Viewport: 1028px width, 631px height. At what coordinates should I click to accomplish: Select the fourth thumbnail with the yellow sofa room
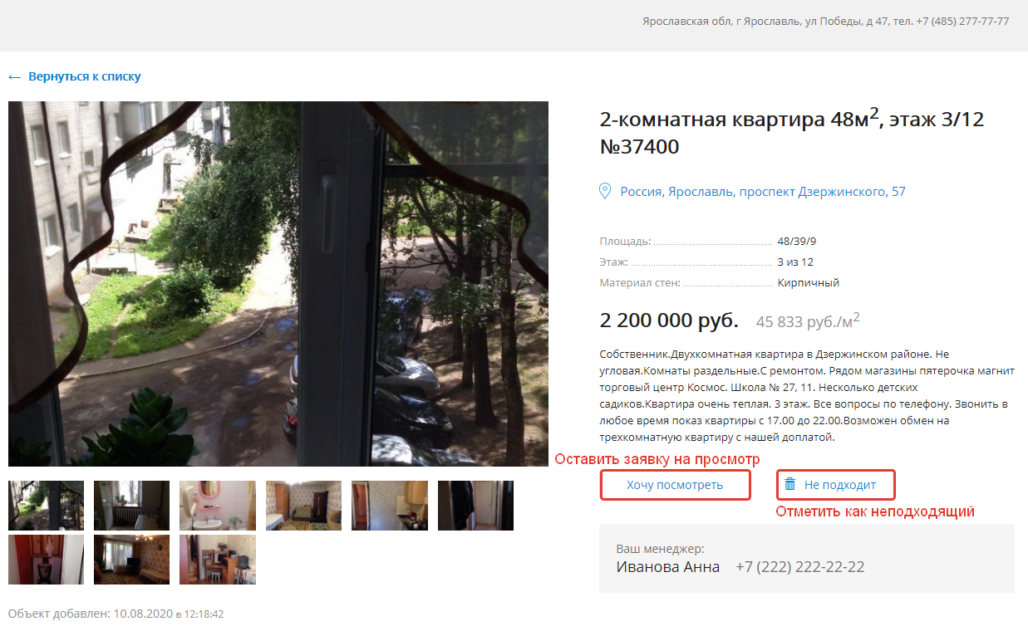303,506
